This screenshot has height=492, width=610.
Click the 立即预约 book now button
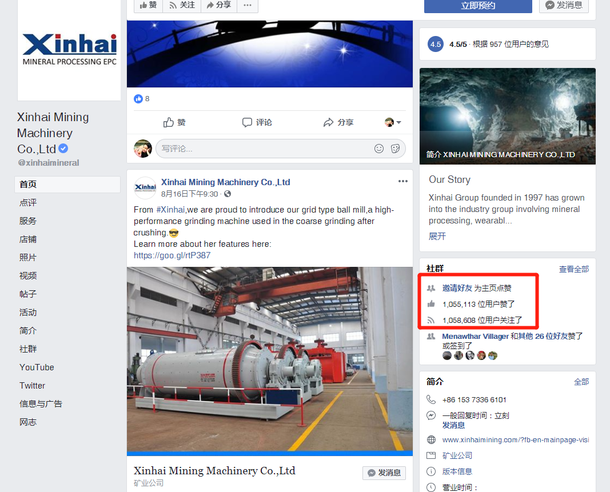[x=478, y=6]
